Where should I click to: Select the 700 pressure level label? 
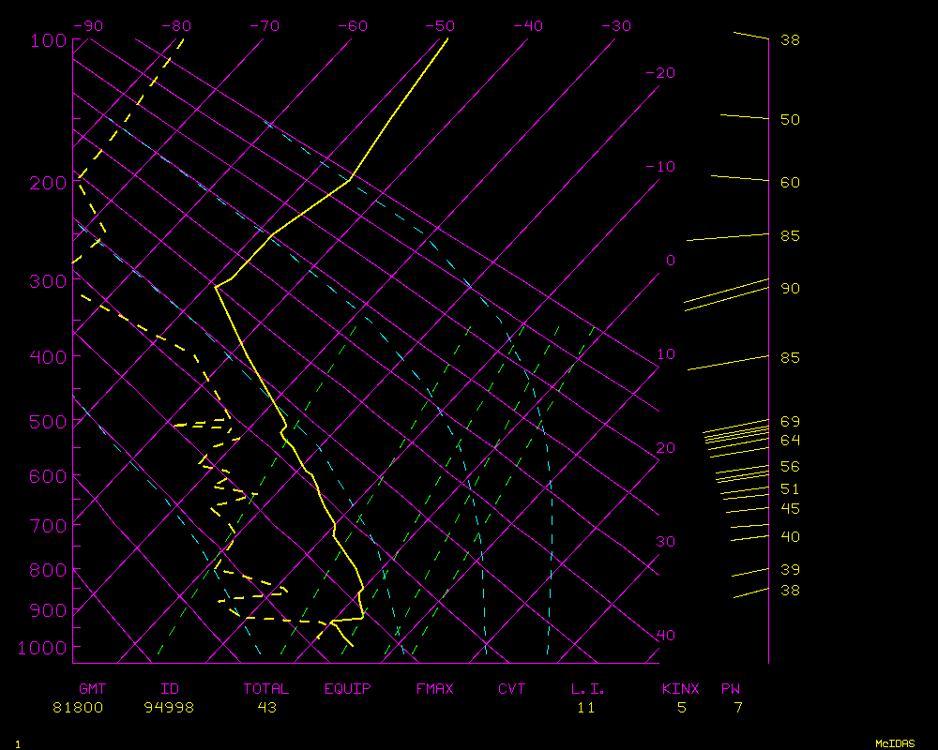[48, 525]
